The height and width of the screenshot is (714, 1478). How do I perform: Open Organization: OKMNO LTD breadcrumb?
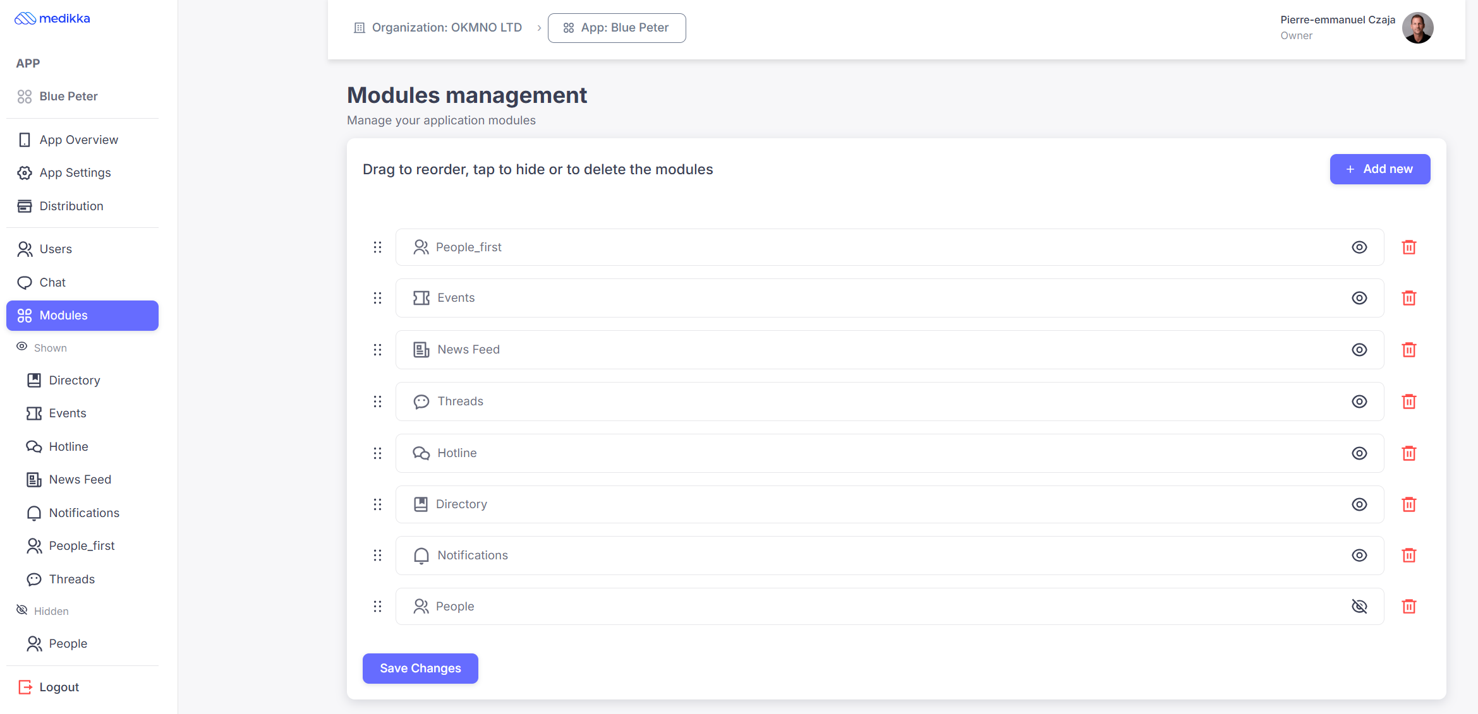[438, 28]
